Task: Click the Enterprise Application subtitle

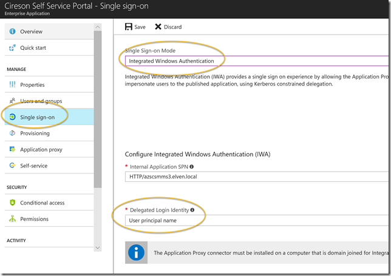Action: [27, 13]
